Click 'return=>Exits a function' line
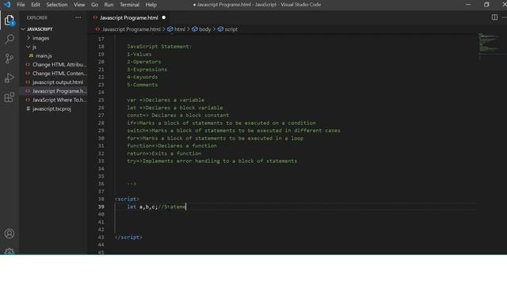507x285 pixels. coord(164,154)
